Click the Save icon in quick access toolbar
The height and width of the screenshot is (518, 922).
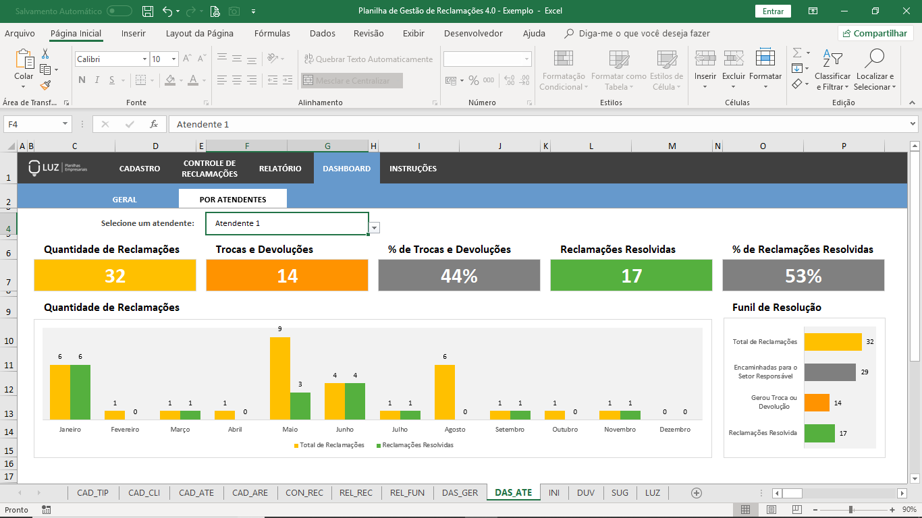(148, 11)
